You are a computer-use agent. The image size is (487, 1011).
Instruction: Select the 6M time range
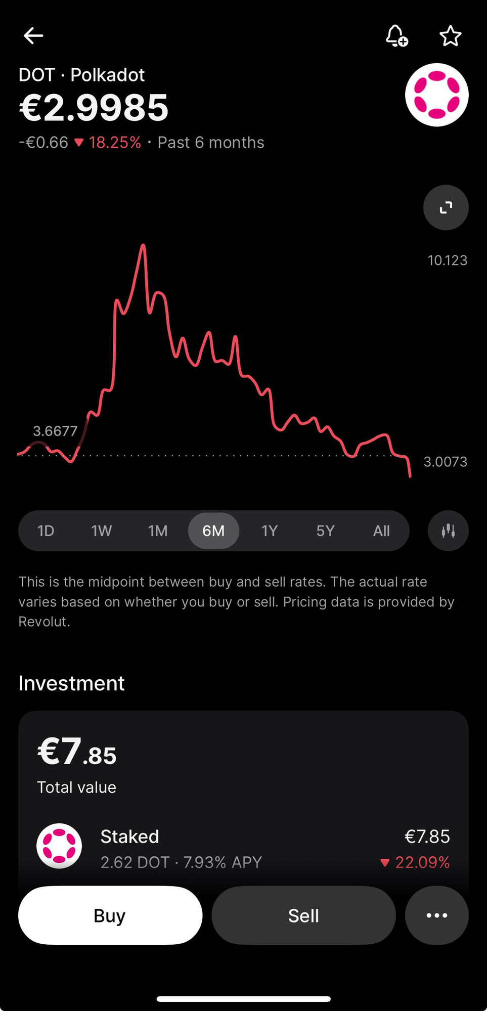pos(213,531)
